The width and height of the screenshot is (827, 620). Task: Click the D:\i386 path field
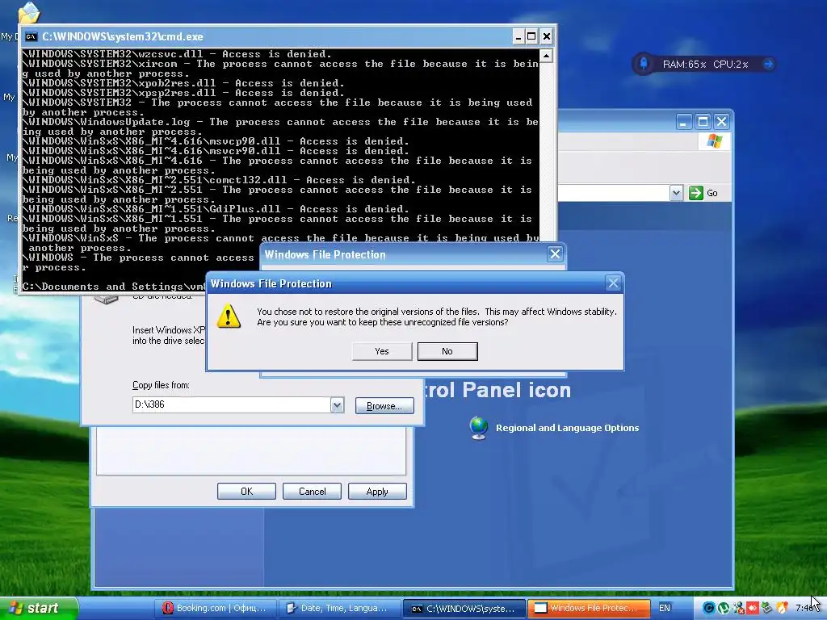click(x=231, y=404)
